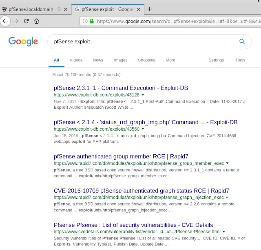The width and height of the screenshot is (261, 250).
Task: Reload the current page
Action: [x=26, y=21]
